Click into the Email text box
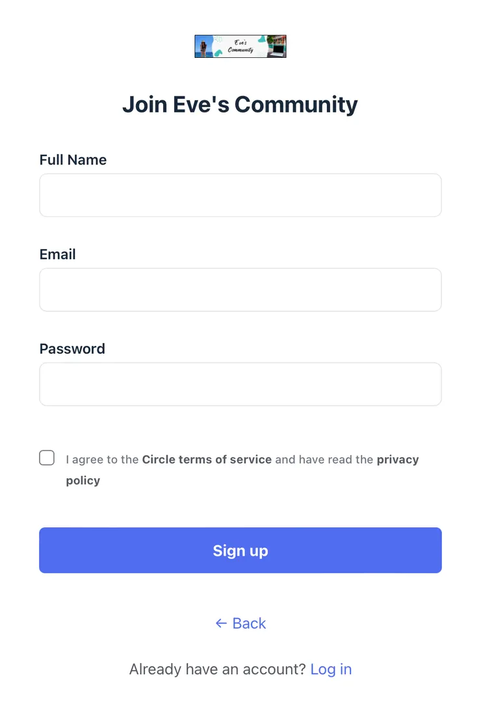The height and width of the screenshot is (715, 481). pyautogui.click(x=240, y=290)
